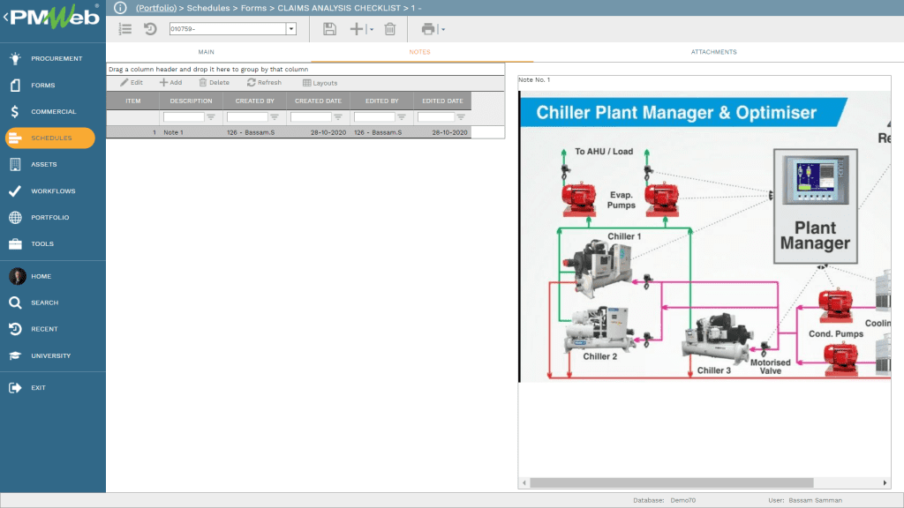
Task: Click the Add button in notes grid
Action: [170, 82]
